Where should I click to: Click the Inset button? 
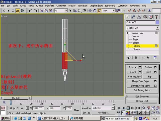point(148,72)
